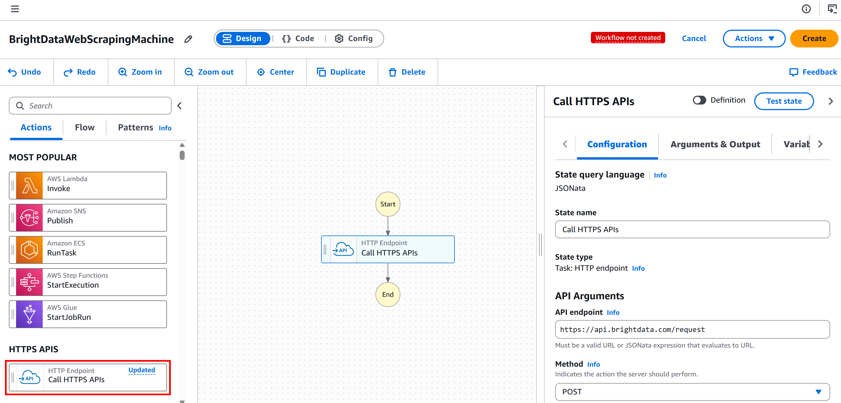Enable the Definition toggle
The image size is (841, 403).
tap(699, 100)
